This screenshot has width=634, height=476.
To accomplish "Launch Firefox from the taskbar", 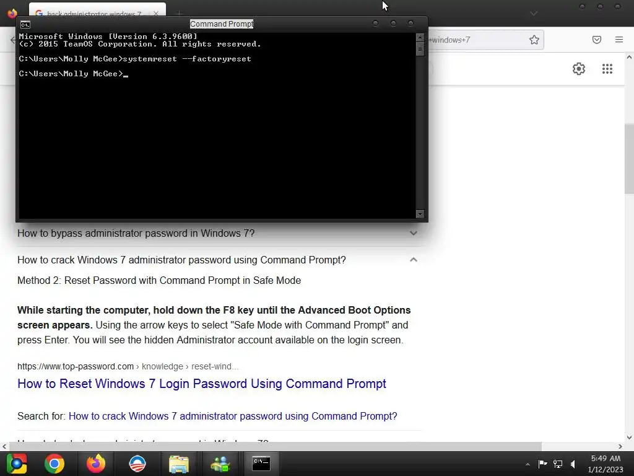I will 96,464.
